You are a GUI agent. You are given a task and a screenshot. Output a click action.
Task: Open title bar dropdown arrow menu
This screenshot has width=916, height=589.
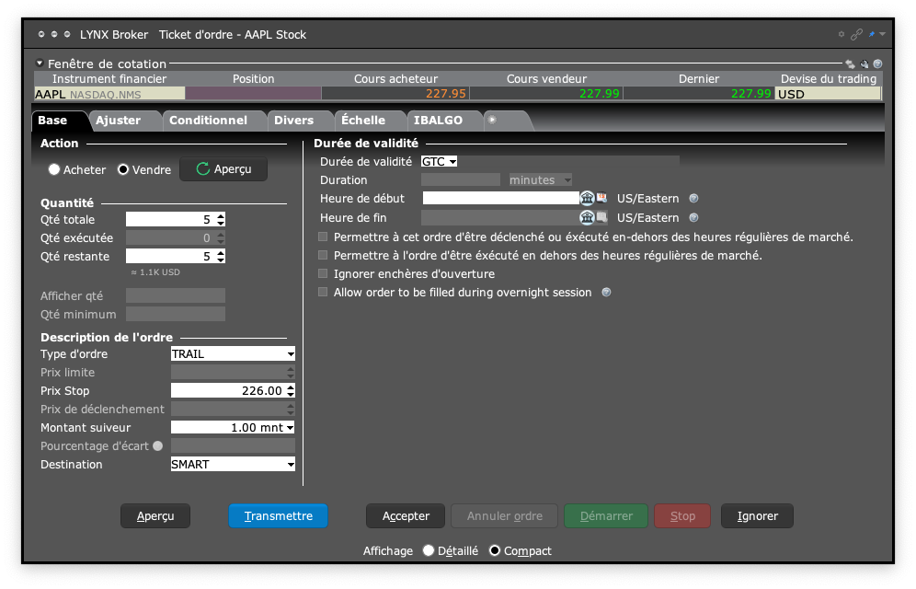[x=882, y=34]
